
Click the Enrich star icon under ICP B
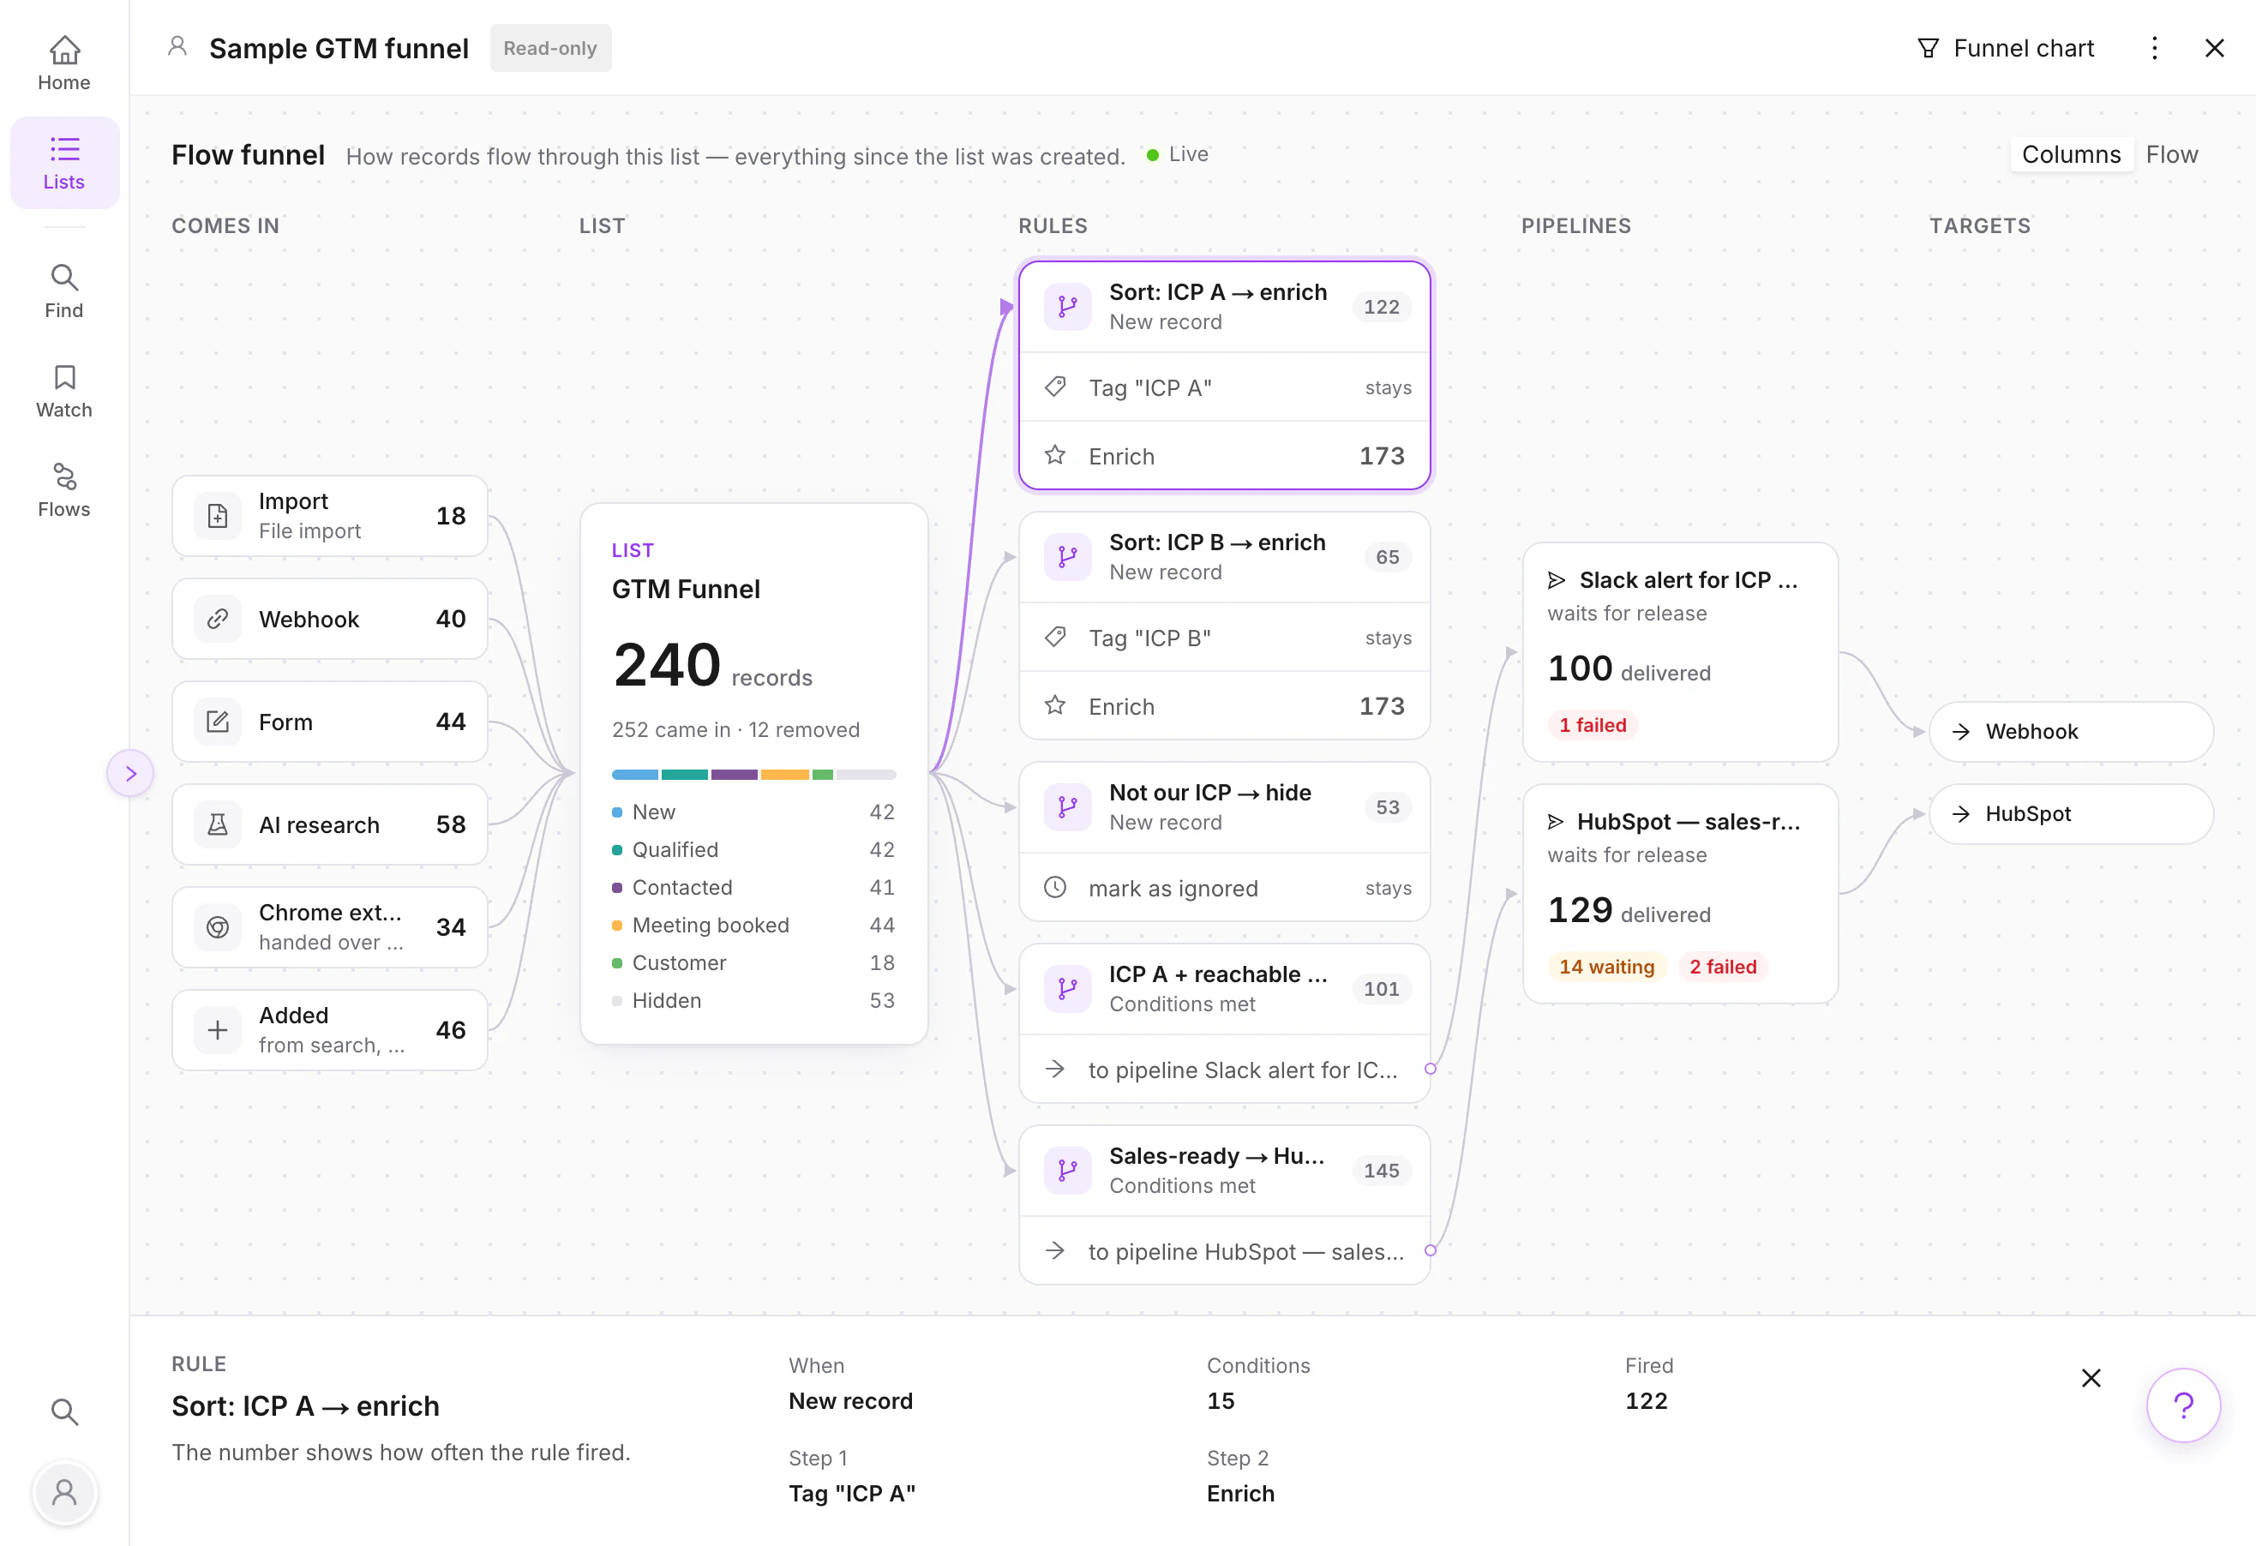tap(1055, 705)
